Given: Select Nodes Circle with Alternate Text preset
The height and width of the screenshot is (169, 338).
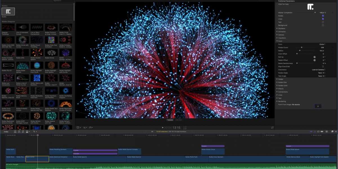Looking at the screenshot, I should tap(8, 40).
